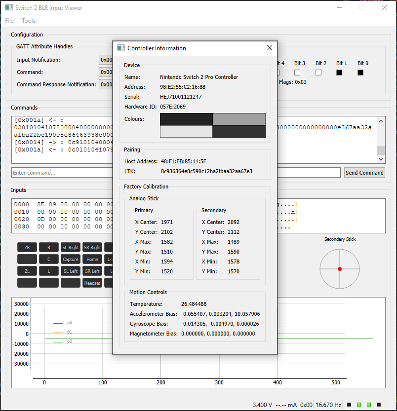Viewport: 397px width, 411px height.
Task: Click the ZL button indicator
Action: coord(27,271)
